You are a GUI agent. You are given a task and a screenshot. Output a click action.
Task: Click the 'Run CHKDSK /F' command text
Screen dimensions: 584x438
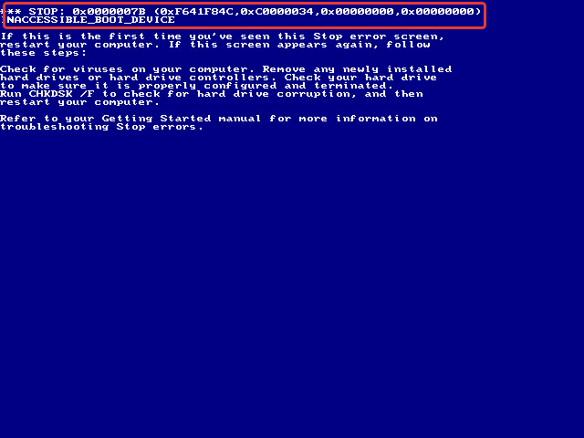click(47, 94)
